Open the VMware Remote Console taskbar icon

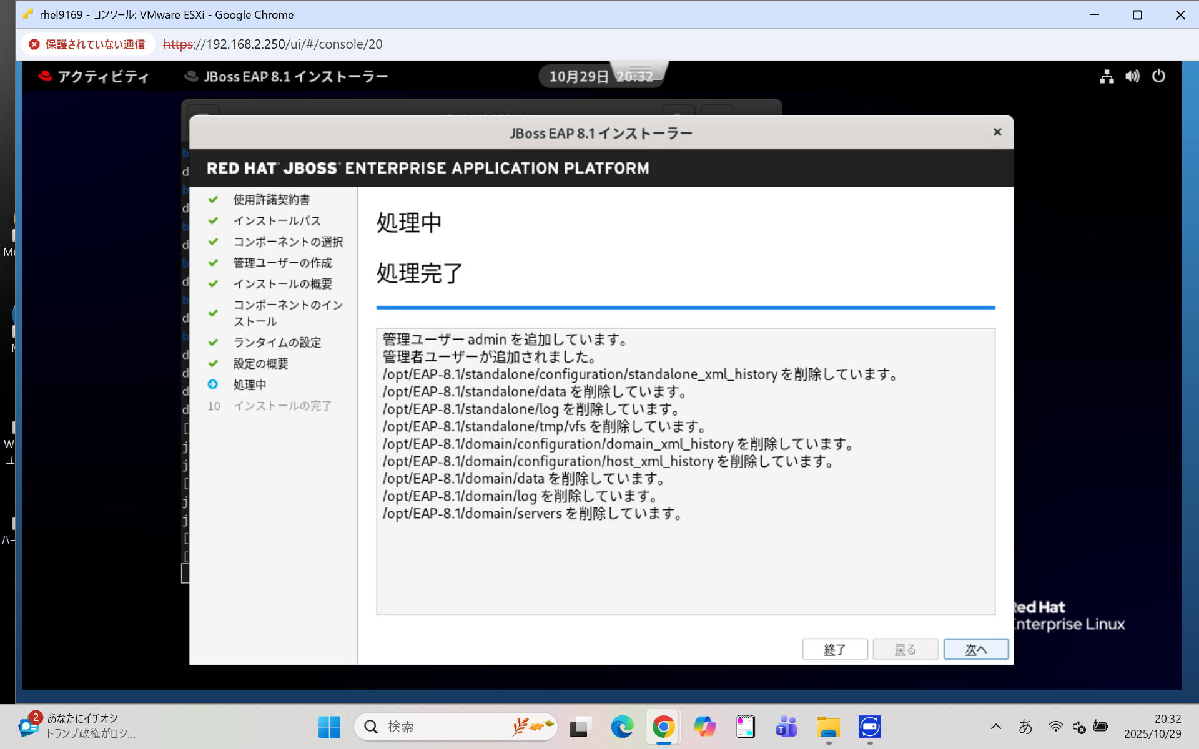[870, 726]
